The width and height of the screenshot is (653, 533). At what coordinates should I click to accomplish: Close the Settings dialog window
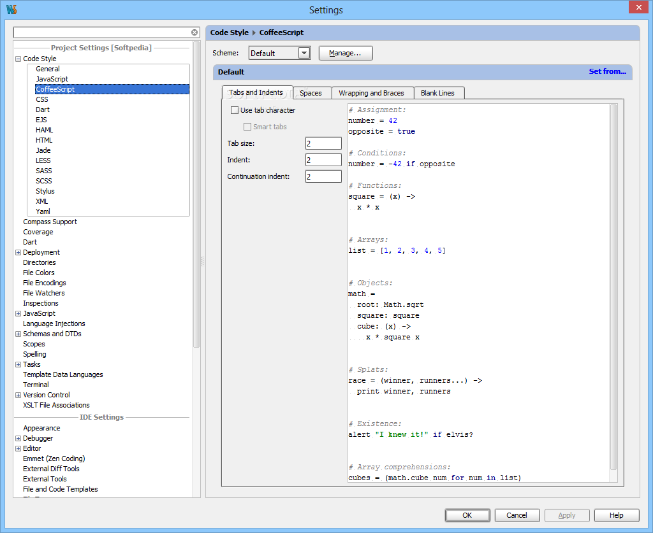638,7
